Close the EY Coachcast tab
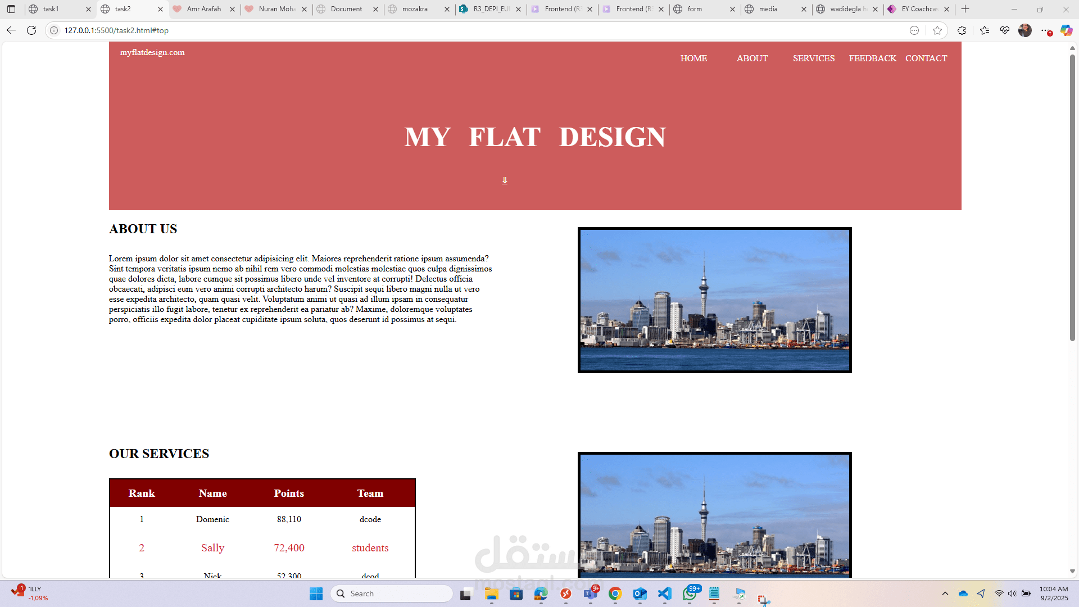1079x607 pixels. 947,9
